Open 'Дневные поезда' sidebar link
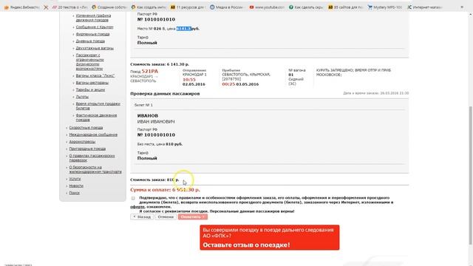Screen dimensions: 473x266 pos(90,41)
